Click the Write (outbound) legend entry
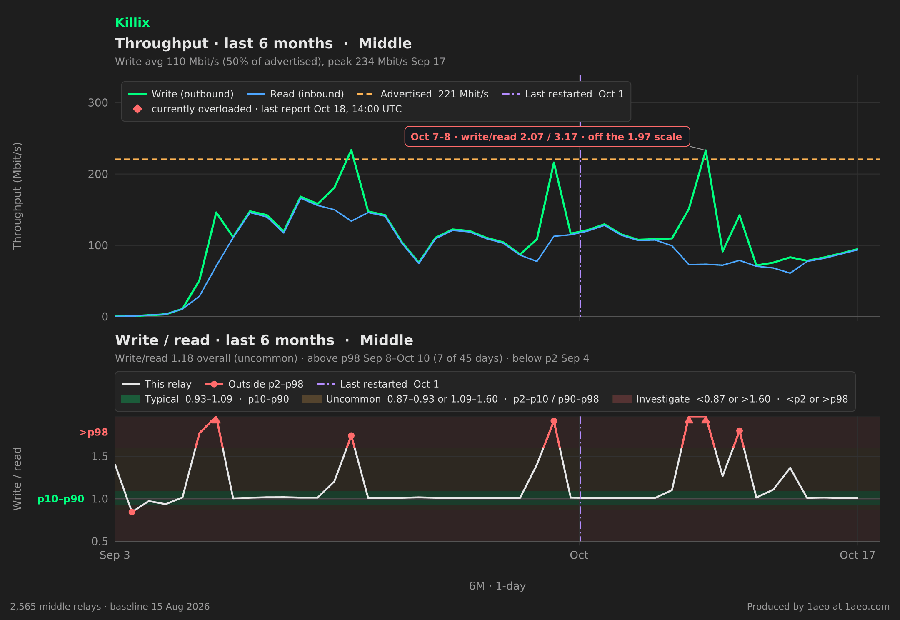This screenshot has width=900, height=620. coord(181,94)
